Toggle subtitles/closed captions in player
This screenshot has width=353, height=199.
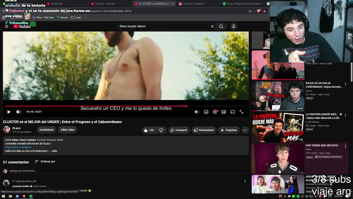206,112
